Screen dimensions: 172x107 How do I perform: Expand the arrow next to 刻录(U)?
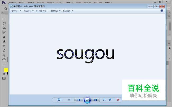pyautogui.click(x=60, y=11)
